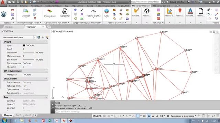220x123 pixels.
Task: Click the Customization hamburger icon in status bar
Action: coord(218,116)
